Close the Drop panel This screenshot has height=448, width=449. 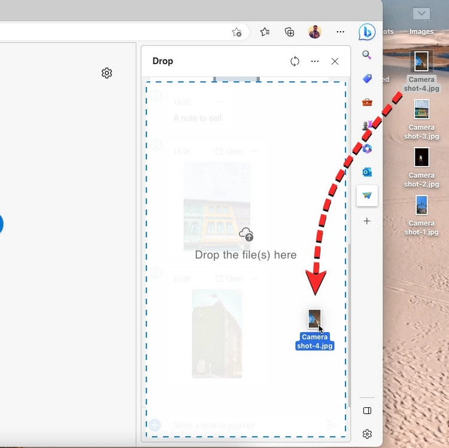(x=335, y=61)
